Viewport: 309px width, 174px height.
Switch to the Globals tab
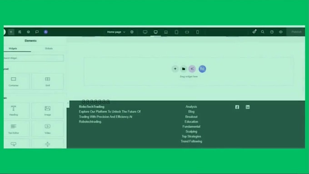click(x=49, y=49)
